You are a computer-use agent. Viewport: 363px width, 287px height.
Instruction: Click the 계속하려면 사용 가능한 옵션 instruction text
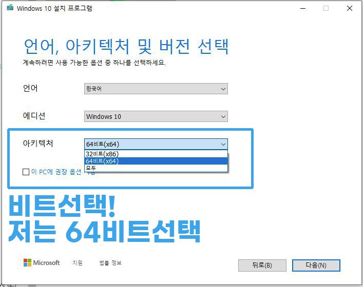tap(94, 63)
